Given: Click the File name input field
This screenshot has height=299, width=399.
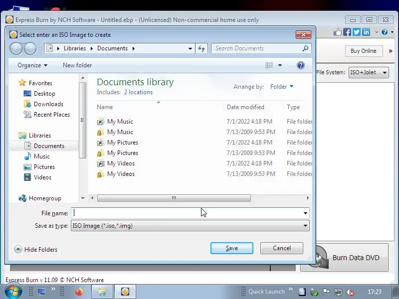Looking at the screenshot, I should click(186, 213).
